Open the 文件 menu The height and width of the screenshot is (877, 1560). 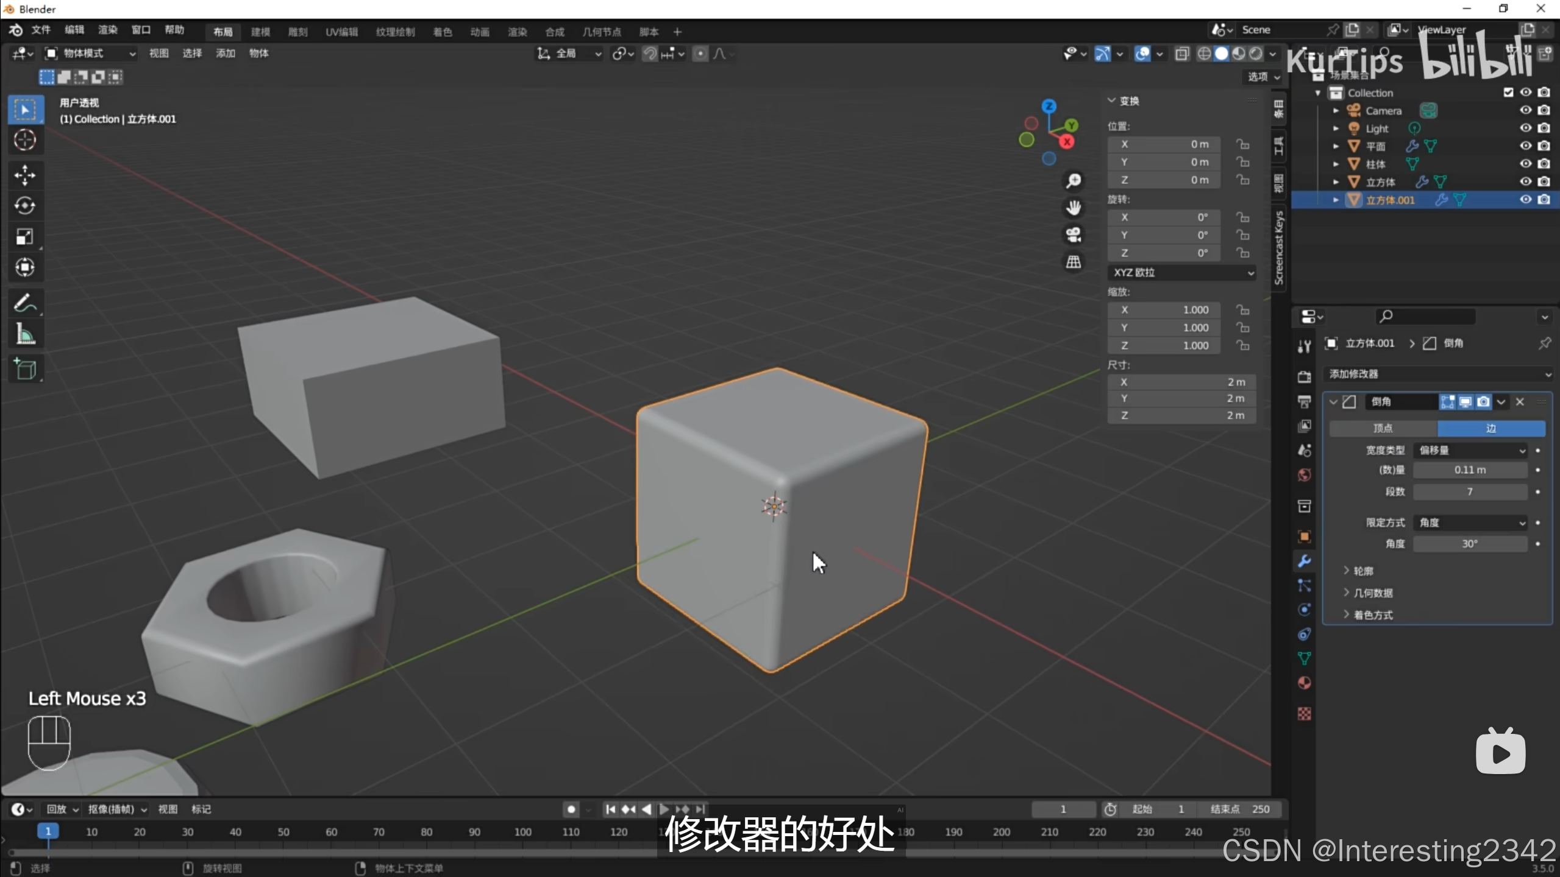point(41,30)
